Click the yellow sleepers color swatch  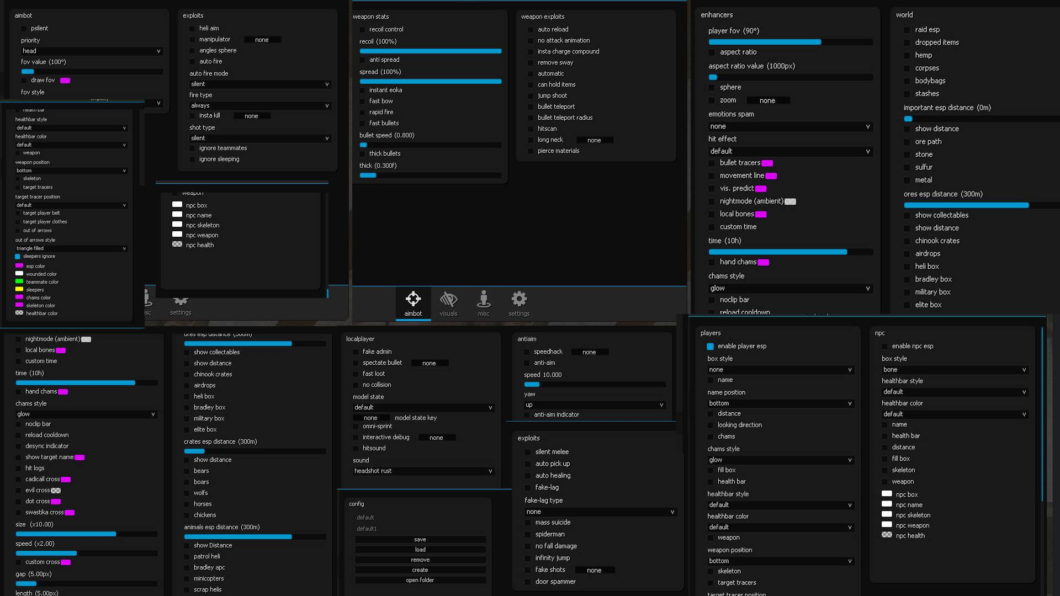tap(19, 289)
